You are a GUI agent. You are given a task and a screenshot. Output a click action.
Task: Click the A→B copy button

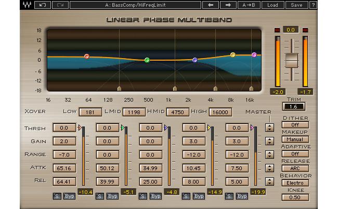tap(251, 5)
